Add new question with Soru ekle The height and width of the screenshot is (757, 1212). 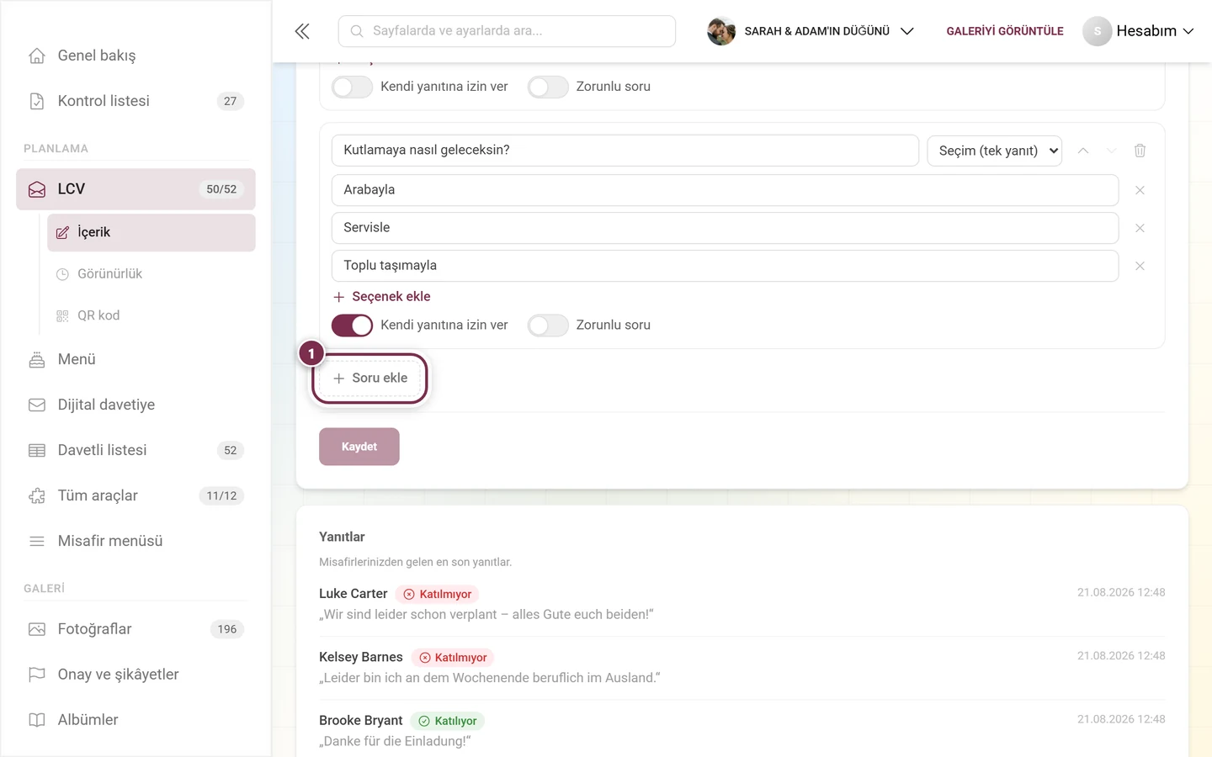[370, 378]
